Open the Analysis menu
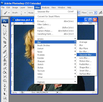The image size is (103, 102). coord(46,7)
